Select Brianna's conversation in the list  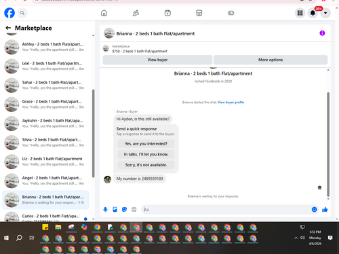(x=45, y=200)
